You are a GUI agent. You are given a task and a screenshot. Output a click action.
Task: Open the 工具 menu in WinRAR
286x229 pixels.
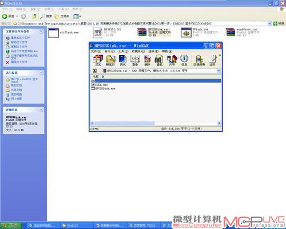tap(123, 52)
